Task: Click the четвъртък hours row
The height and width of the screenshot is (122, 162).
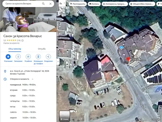Action: [x=23, y=101]
